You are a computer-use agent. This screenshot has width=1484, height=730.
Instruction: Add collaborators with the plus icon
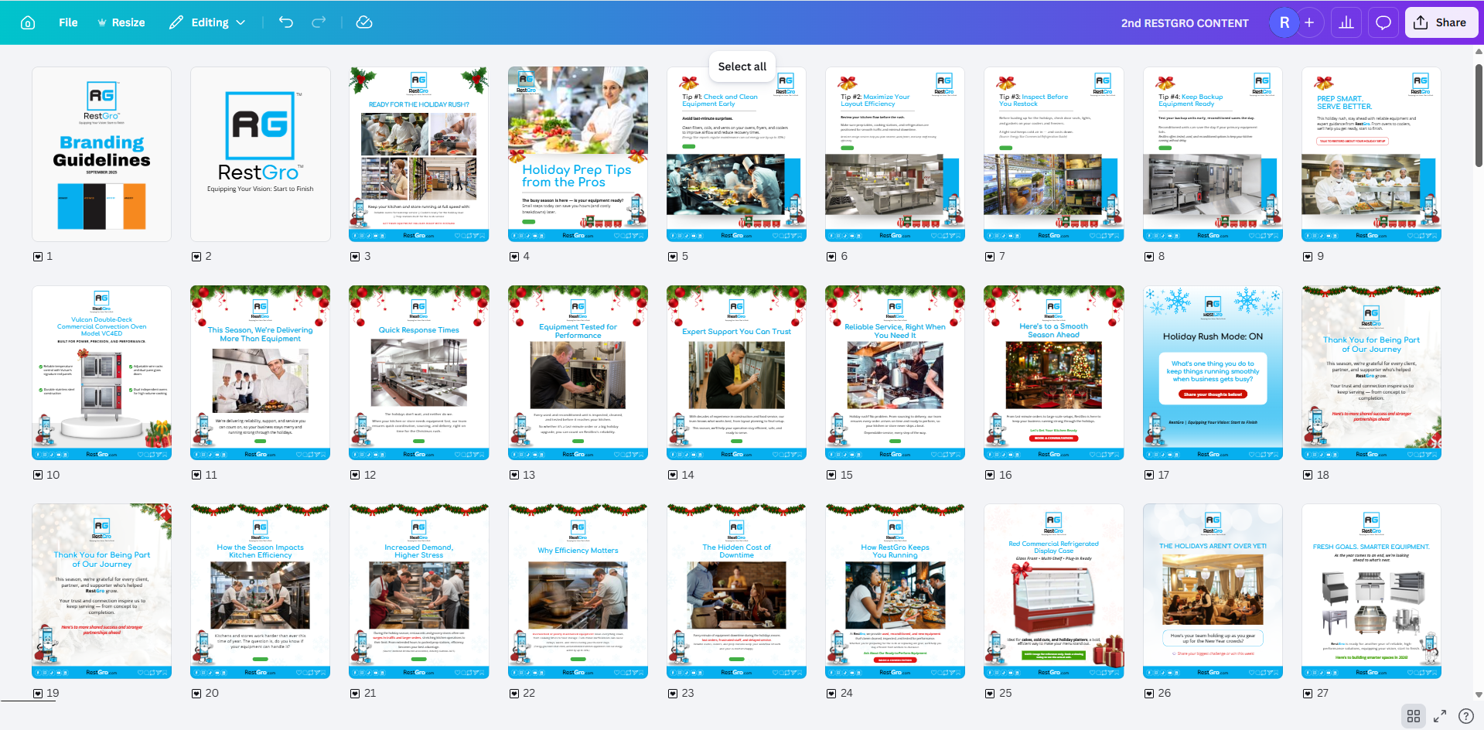(1309, 22)
